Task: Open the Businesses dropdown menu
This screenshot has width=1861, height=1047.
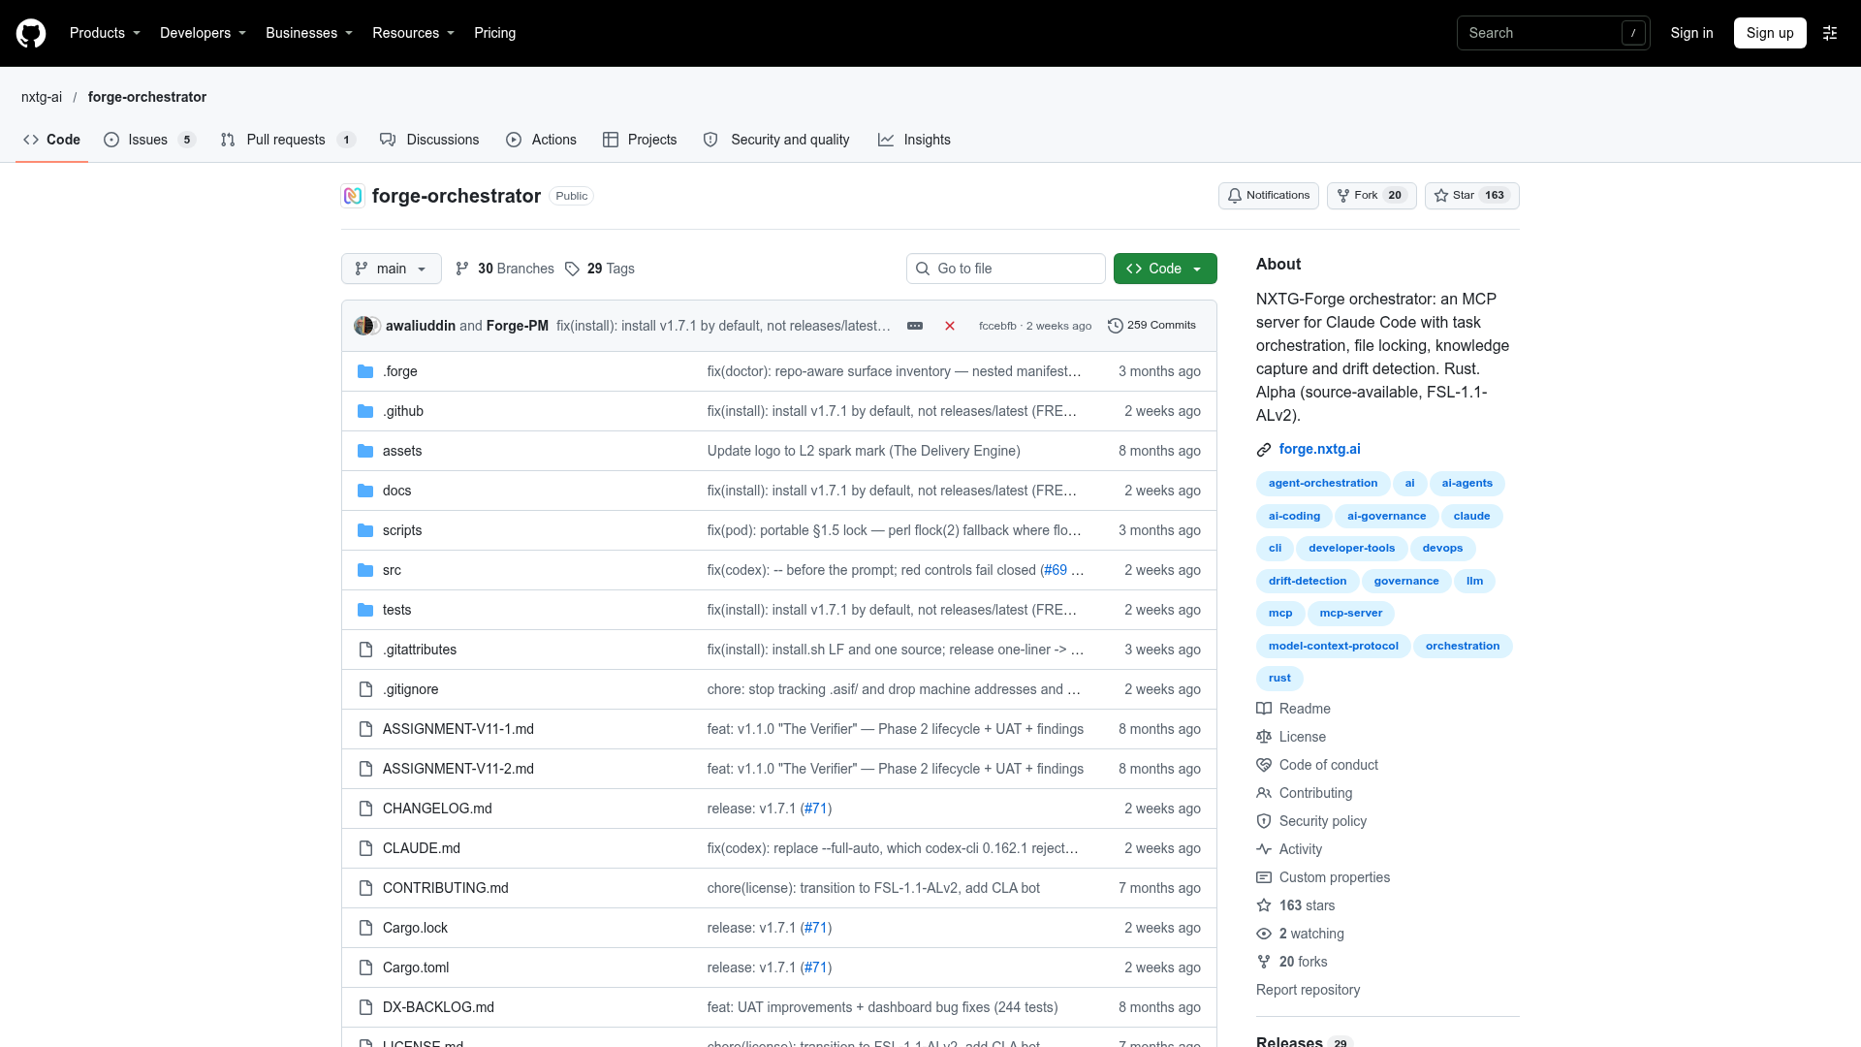Action: point(309,33)
